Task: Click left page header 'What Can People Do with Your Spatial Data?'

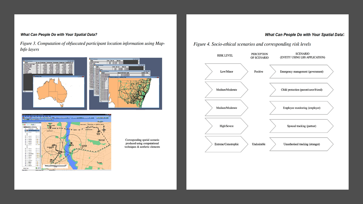Action: tap(59, 34)
